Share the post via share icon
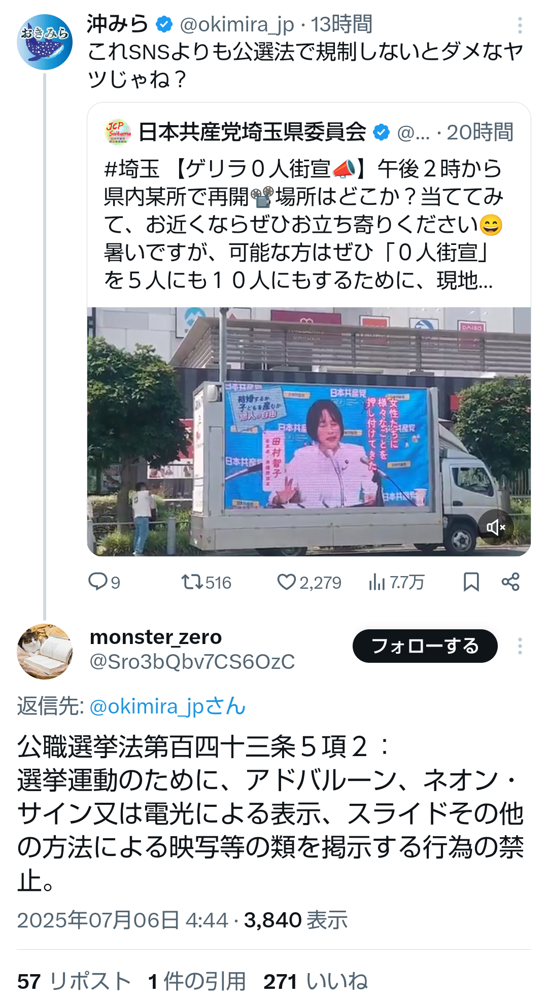Viewport: 548px width, 1000px height. (510, 582)
